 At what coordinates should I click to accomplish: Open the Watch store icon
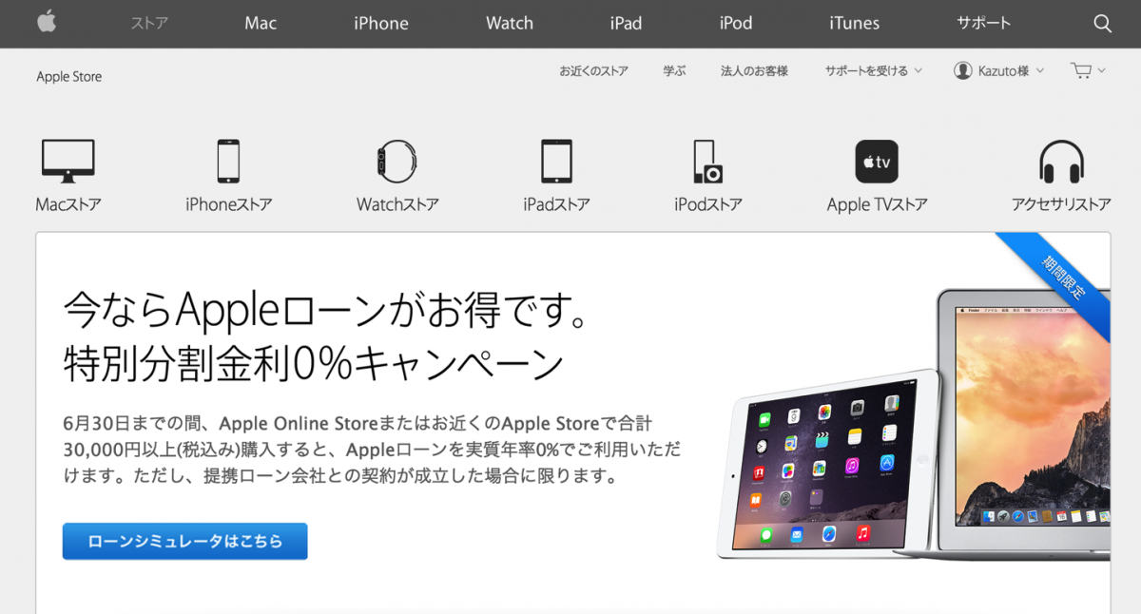[x=396, y=161]
